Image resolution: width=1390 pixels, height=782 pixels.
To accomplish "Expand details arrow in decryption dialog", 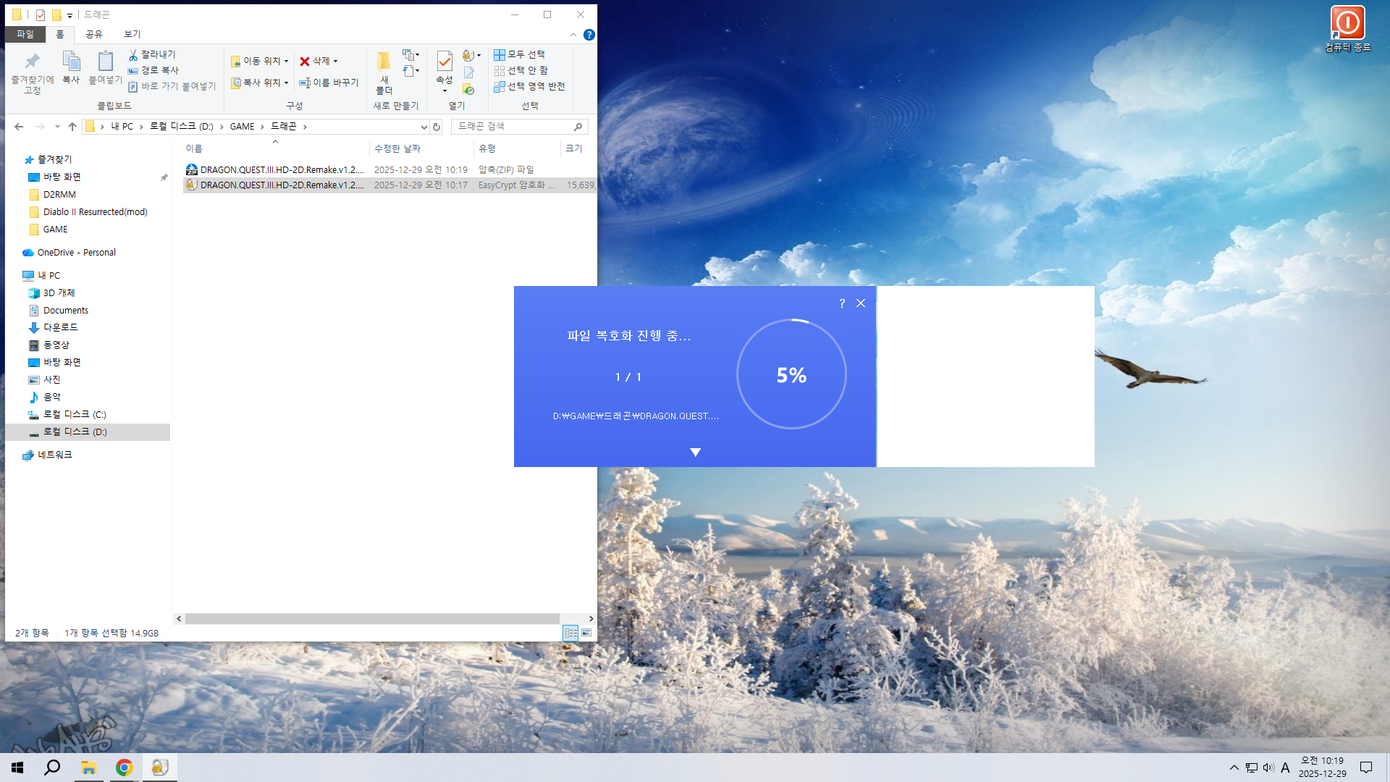I will (695, 453).
